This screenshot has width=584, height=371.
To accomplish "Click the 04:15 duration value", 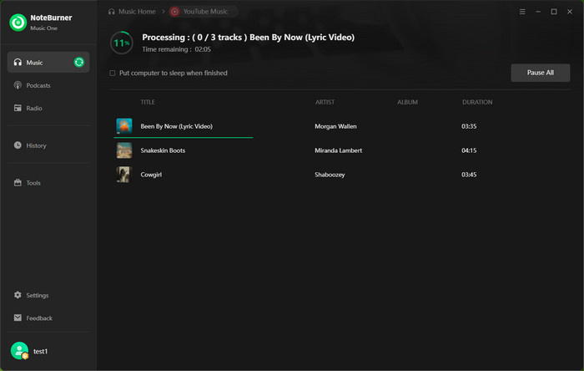I will tap(469, 150).
